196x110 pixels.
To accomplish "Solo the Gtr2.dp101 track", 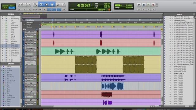I will pos(32,43).
